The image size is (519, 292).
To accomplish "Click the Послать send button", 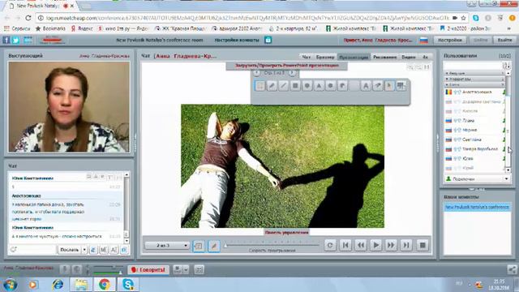I will pos(69,250).
